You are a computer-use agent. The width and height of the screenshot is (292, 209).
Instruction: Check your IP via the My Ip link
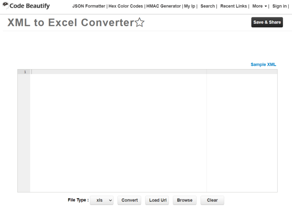tap(189, 6)
